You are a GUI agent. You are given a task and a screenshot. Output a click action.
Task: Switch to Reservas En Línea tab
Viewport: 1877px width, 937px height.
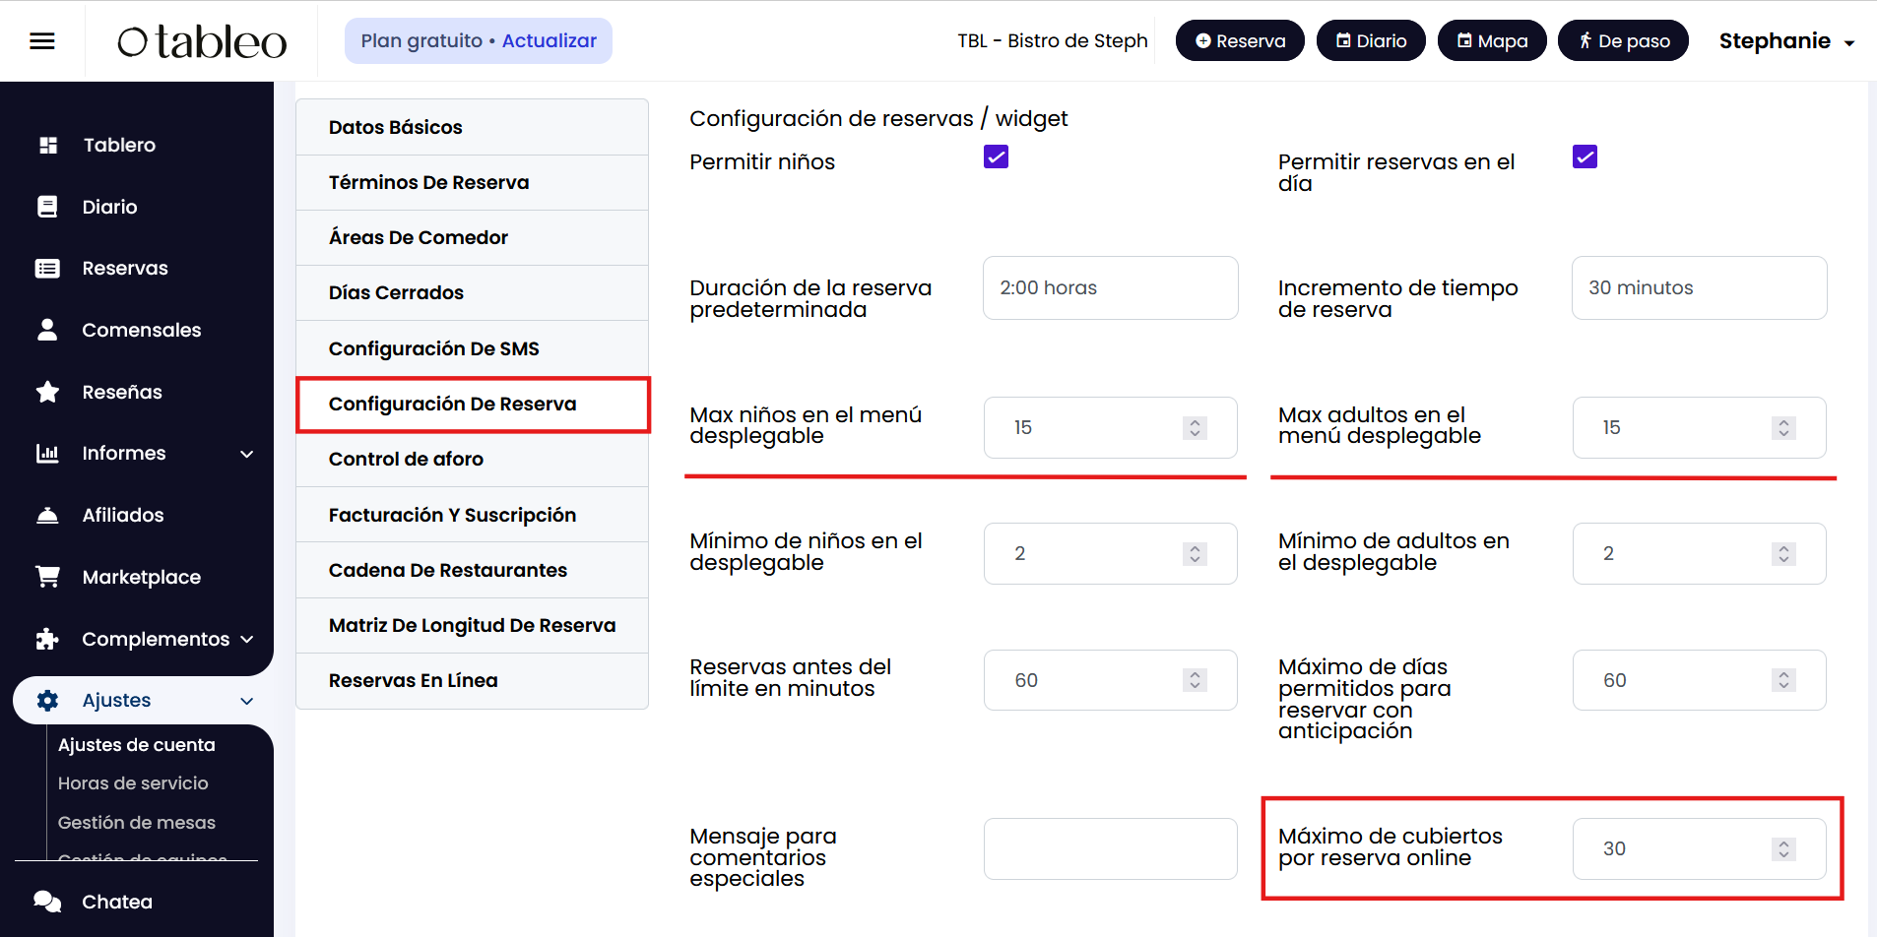[x=414, y=680]
